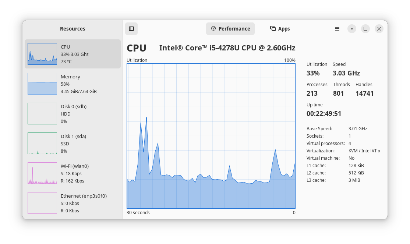The image size is (410, 244).
Task: Select the CPU mini graph thumbnail
Action: [x=42, y=54]
